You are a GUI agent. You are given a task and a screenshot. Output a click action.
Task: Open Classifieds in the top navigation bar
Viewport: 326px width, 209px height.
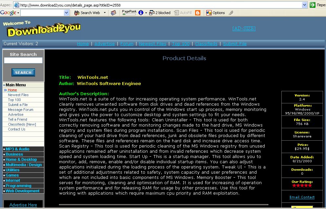coord(206,44)
